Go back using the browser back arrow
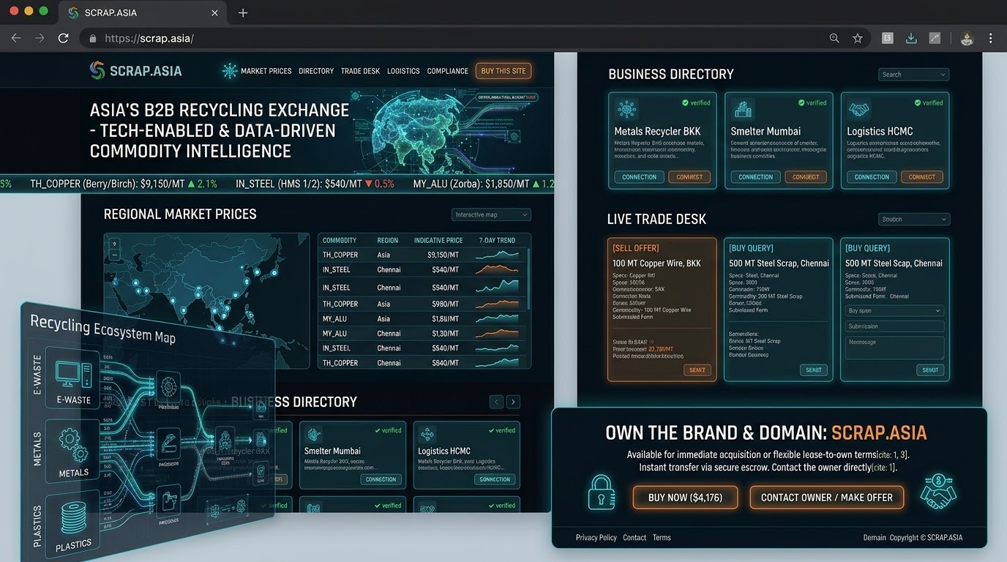The width and height of the screenshot is (1007, 562). tap(16, 38)
